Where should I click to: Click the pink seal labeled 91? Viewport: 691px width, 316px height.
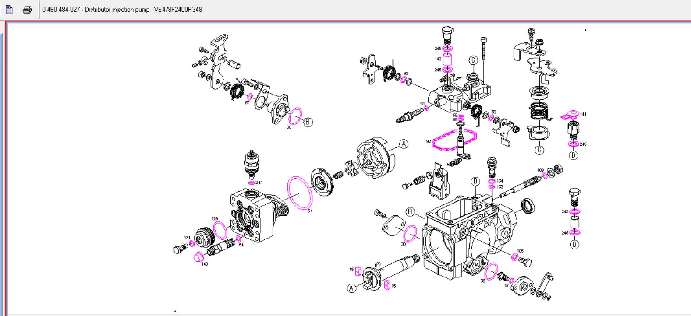(x=425, y=108)
